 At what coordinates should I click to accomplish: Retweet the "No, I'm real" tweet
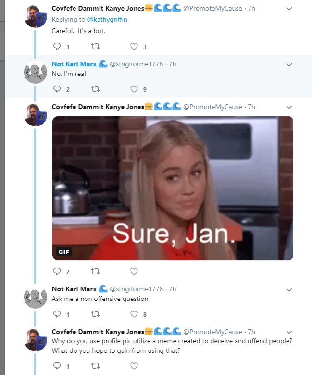click(95, 89)
